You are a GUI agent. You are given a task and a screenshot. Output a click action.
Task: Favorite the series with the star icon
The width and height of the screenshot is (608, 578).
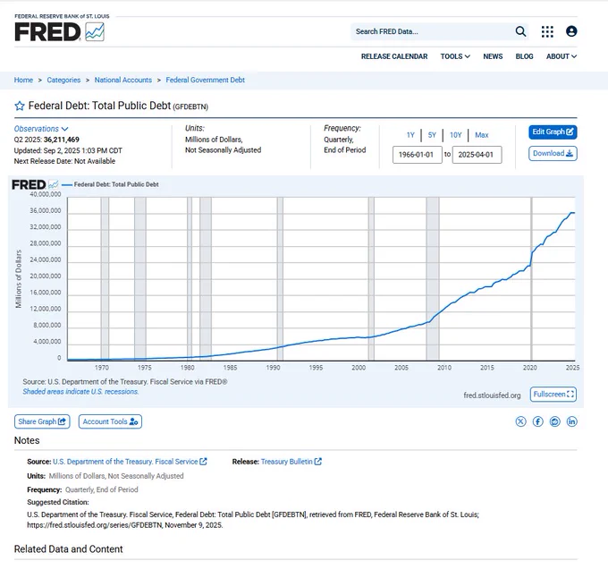19,106
